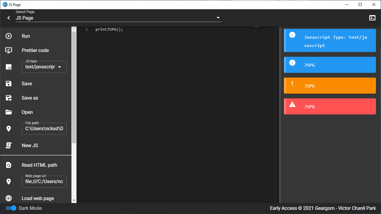Click the Run play icon
The image size is (381, 214).
point(9,36)
